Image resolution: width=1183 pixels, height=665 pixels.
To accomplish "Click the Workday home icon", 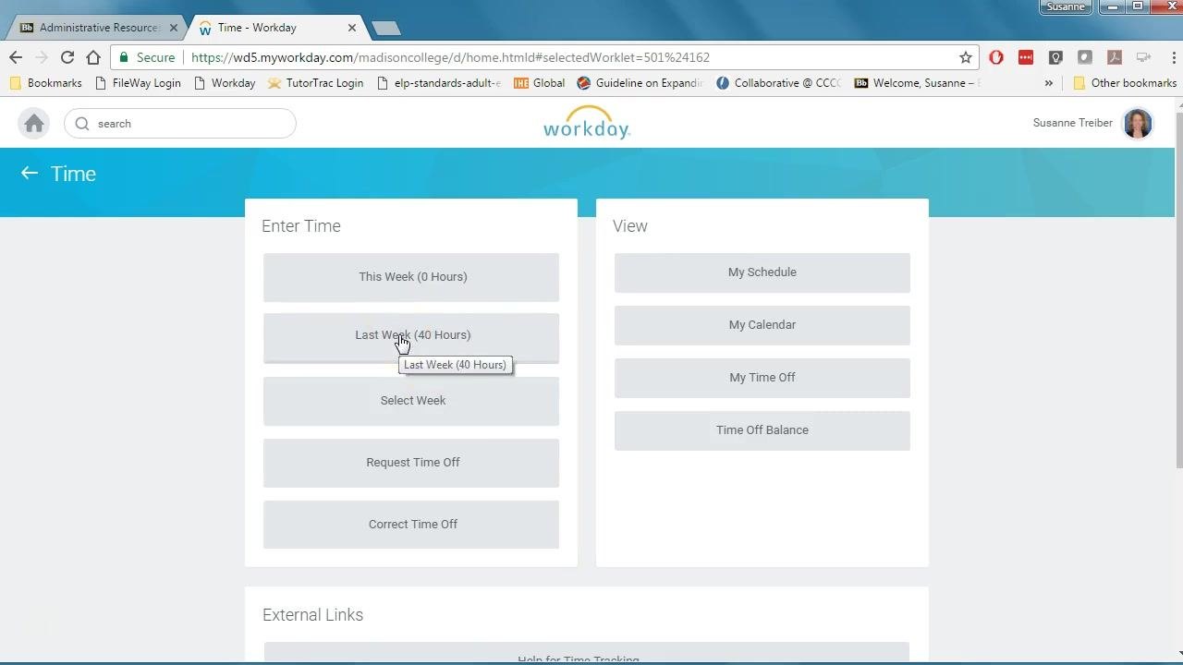I will tap(34, 124).
